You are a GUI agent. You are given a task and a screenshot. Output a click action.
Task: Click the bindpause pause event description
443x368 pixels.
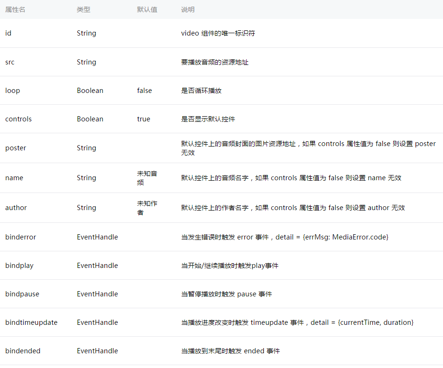click(226, 294)
